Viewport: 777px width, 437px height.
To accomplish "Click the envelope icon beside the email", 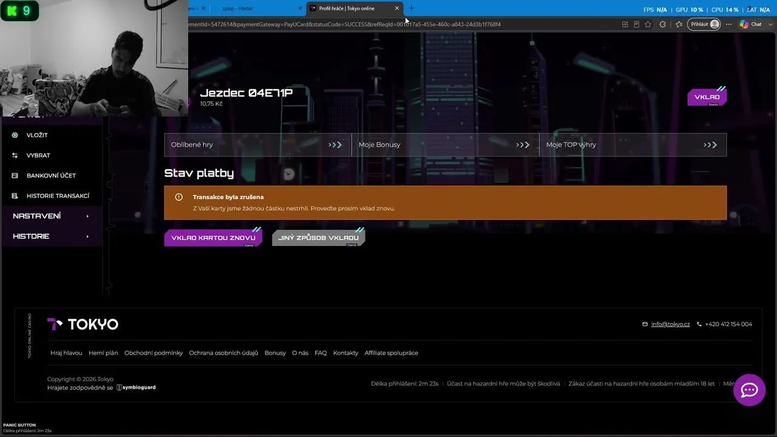I will click(645, 324).
